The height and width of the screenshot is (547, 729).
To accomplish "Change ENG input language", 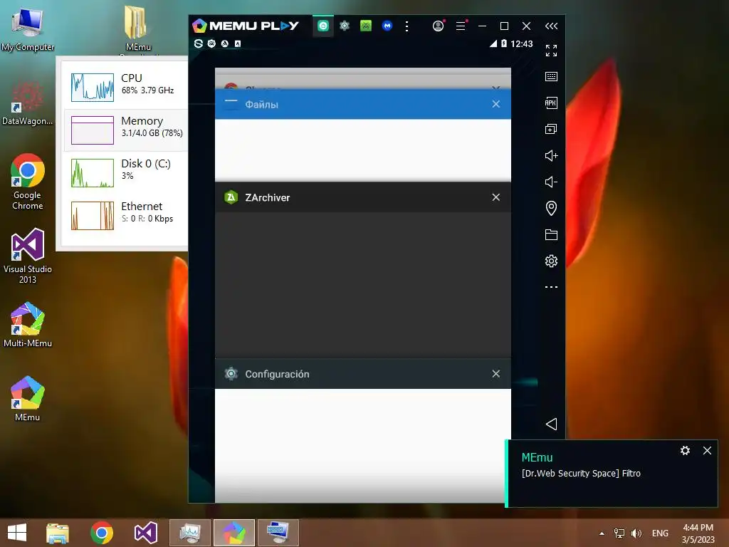I will point(660,533).
